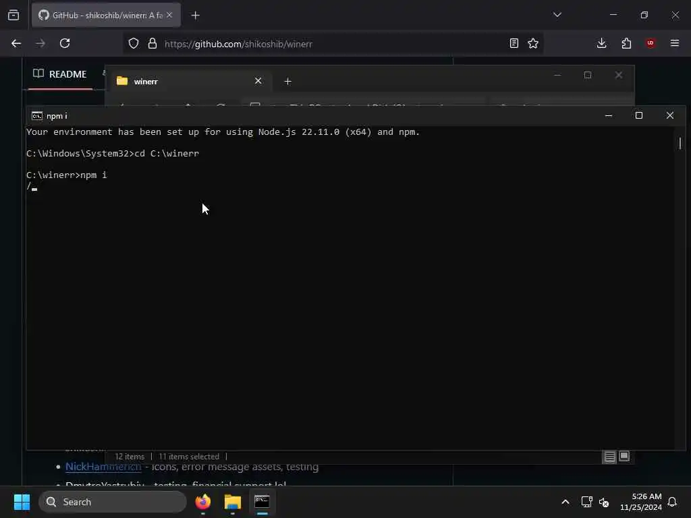
Task: Switch Explorer to large thumbnails view
Action: click(624, 457)
